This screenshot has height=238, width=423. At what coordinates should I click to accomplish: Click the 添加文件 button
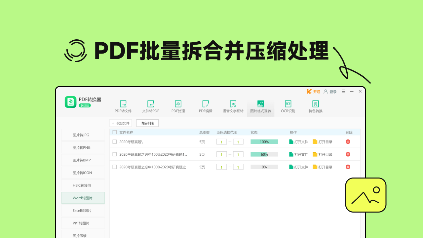pos(120,123)
